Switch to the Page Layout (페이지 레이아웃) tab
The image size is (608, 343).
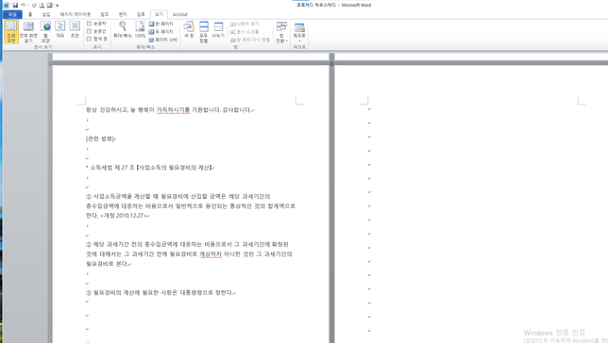[76, 14]
